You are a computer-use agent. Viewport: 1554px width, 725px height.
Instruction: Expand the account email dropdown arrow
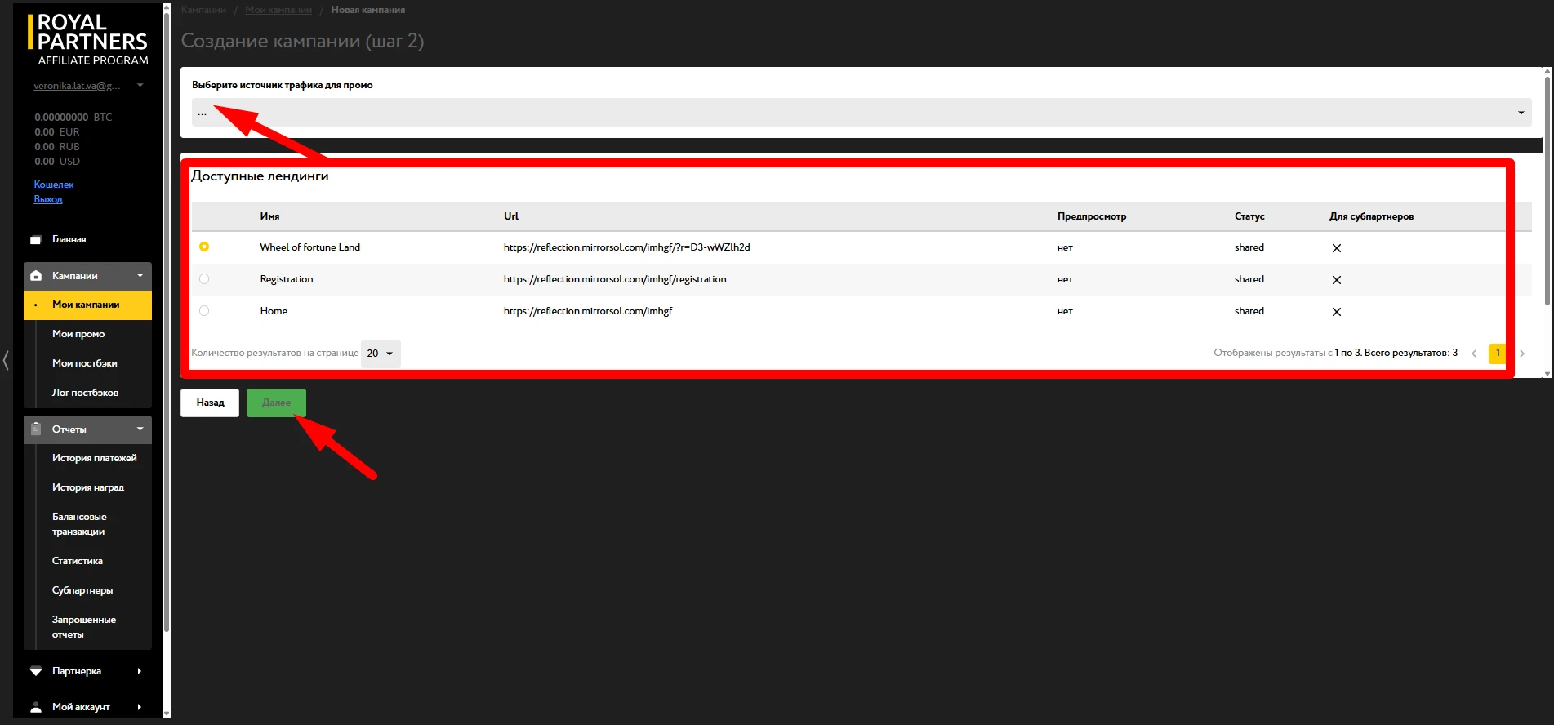(x=140, y=85)
